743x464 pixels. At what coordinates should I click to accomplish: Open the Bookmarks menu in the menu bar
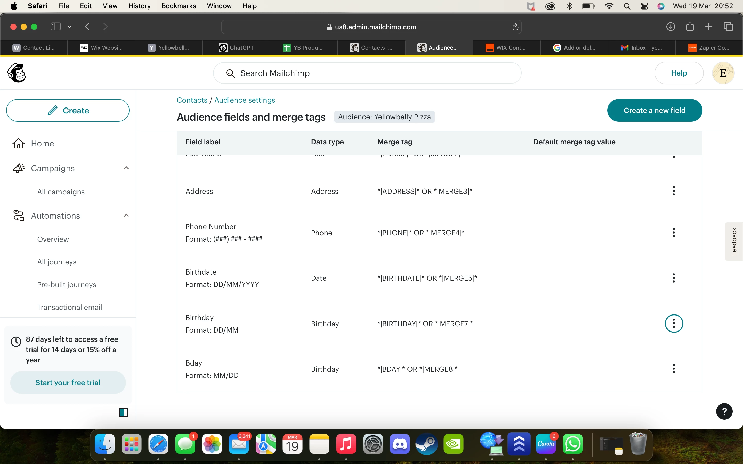(178, 6)
